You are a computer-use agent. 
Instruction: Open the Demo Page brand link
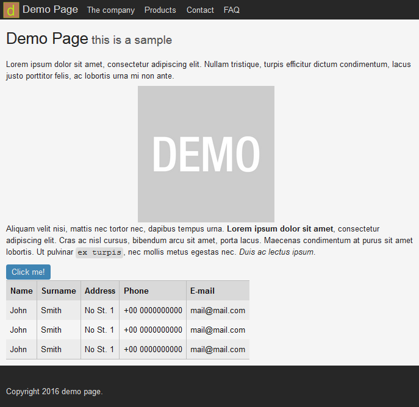point(50,10)
